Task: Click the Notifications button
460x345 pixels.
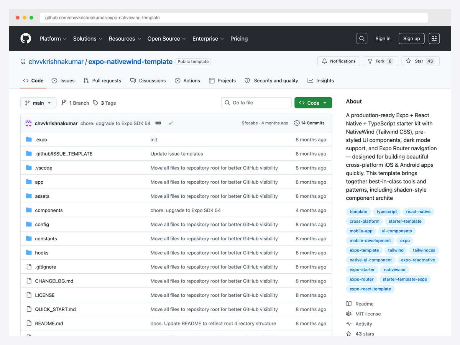Action: (338, 61)
